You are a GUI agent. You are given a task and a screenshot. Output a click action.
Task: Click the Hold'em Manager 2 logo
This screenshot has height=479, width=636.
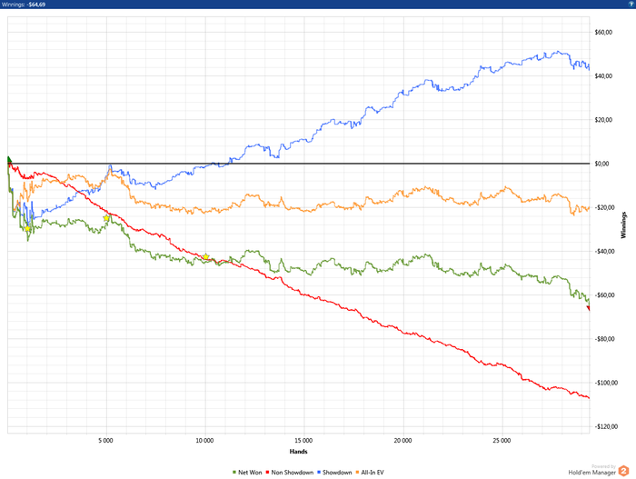[623, 472]
